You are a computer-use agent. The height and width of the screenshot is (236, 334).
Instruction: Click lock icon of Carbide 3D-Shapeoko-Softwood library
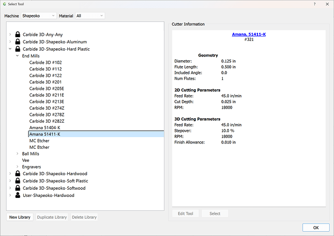point(18,188)
